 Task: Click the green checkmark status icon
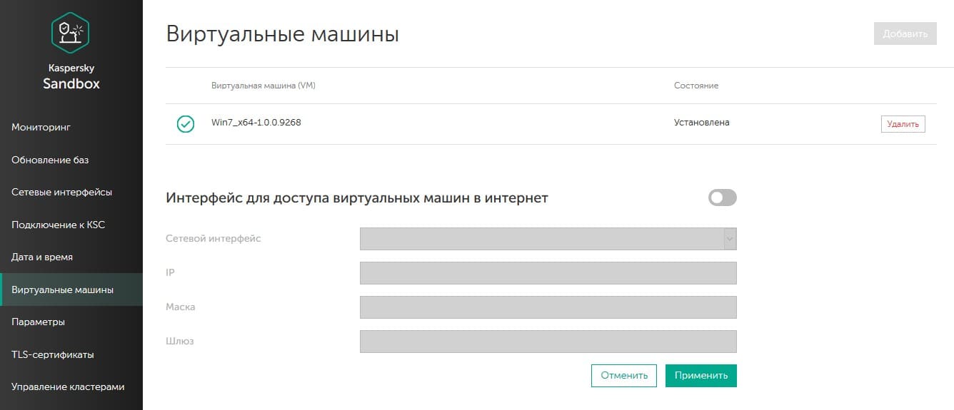coord(186,124)
